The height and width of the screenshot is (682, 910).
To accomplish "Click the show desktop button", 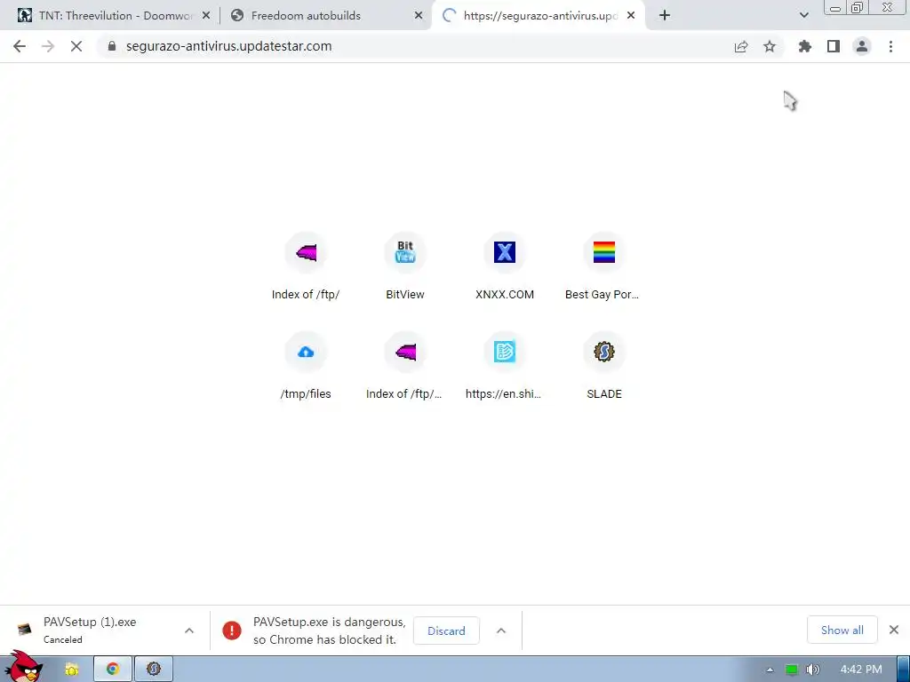I will pyautogui.click(x=904, y=670).
